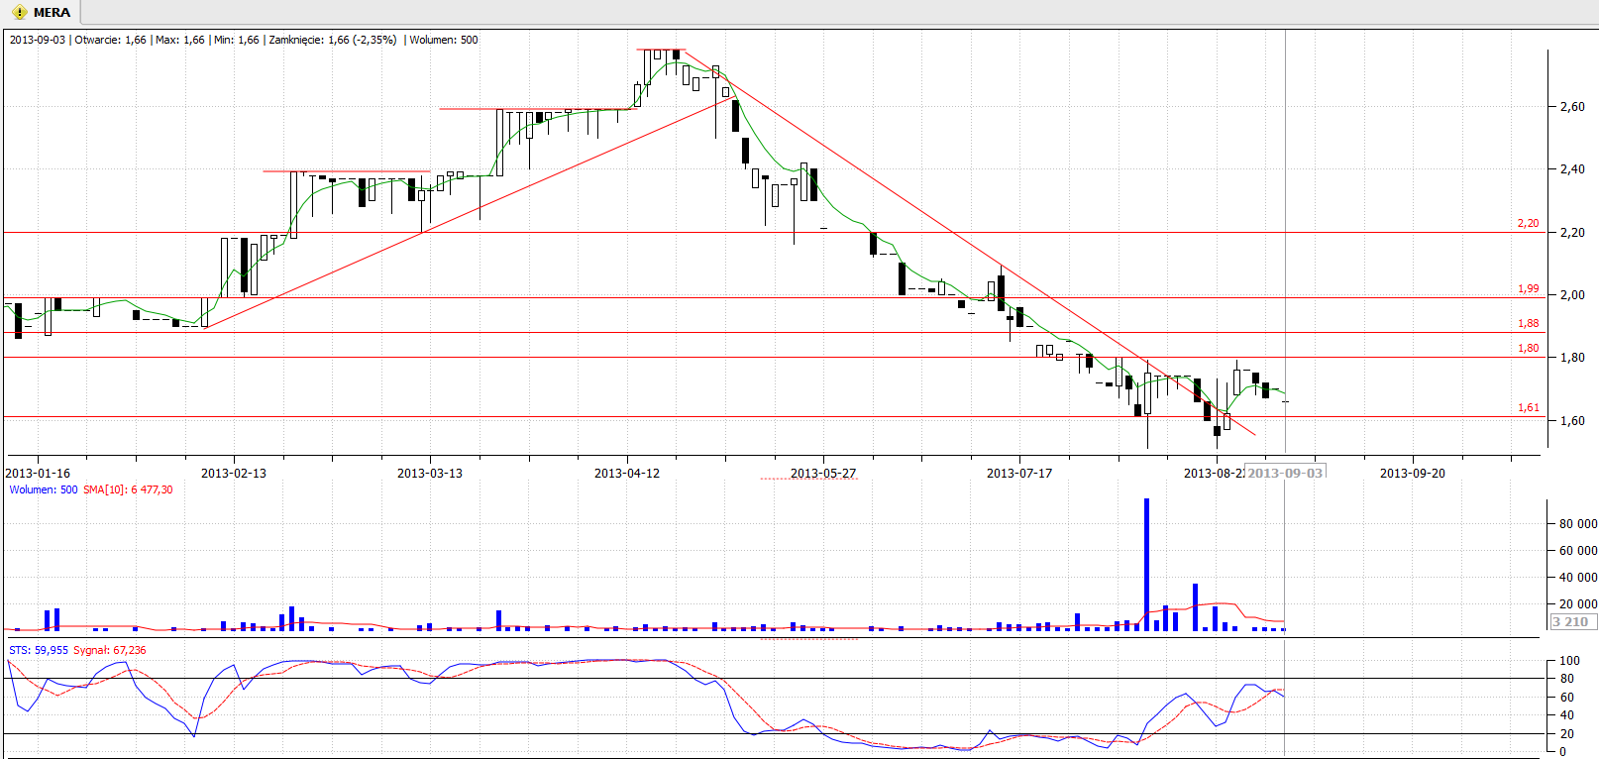Click the red 1,61 support level label

pos(1528,408)
